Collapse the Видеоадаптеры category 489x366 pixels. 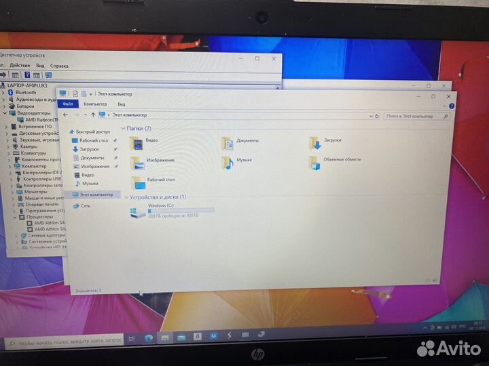(5, 113)
